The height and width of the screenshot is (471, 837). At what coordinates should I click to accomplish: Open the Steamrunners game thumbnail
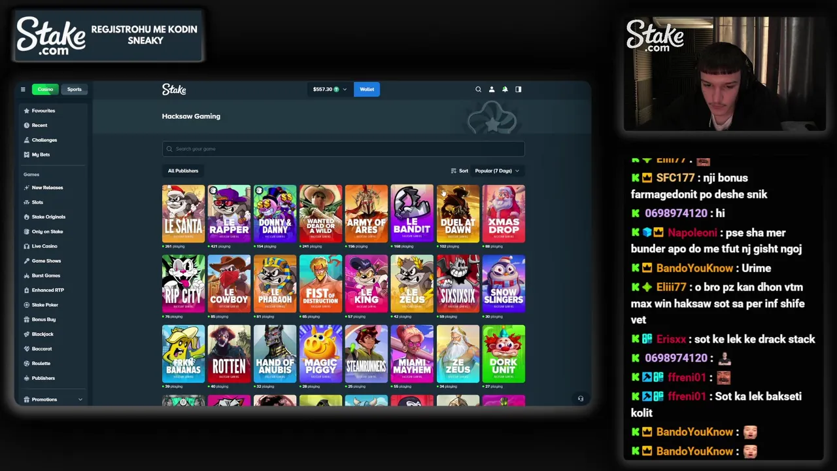click(366, 353)
